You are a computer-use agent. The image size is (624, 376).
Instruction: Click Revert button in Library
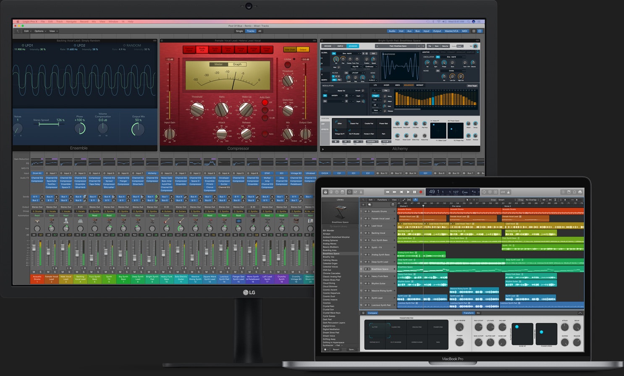coord(336,349)
